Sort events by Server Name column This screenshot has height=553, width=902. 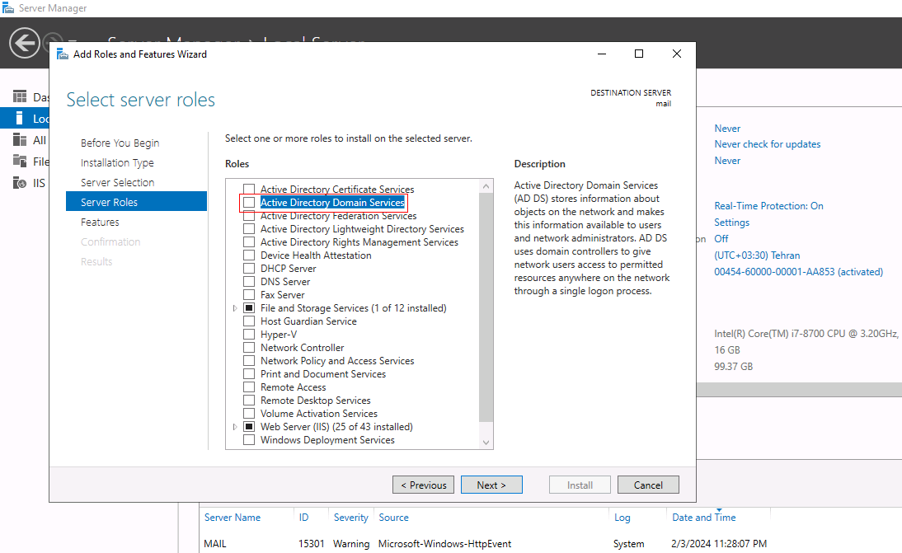click(233, 518)
